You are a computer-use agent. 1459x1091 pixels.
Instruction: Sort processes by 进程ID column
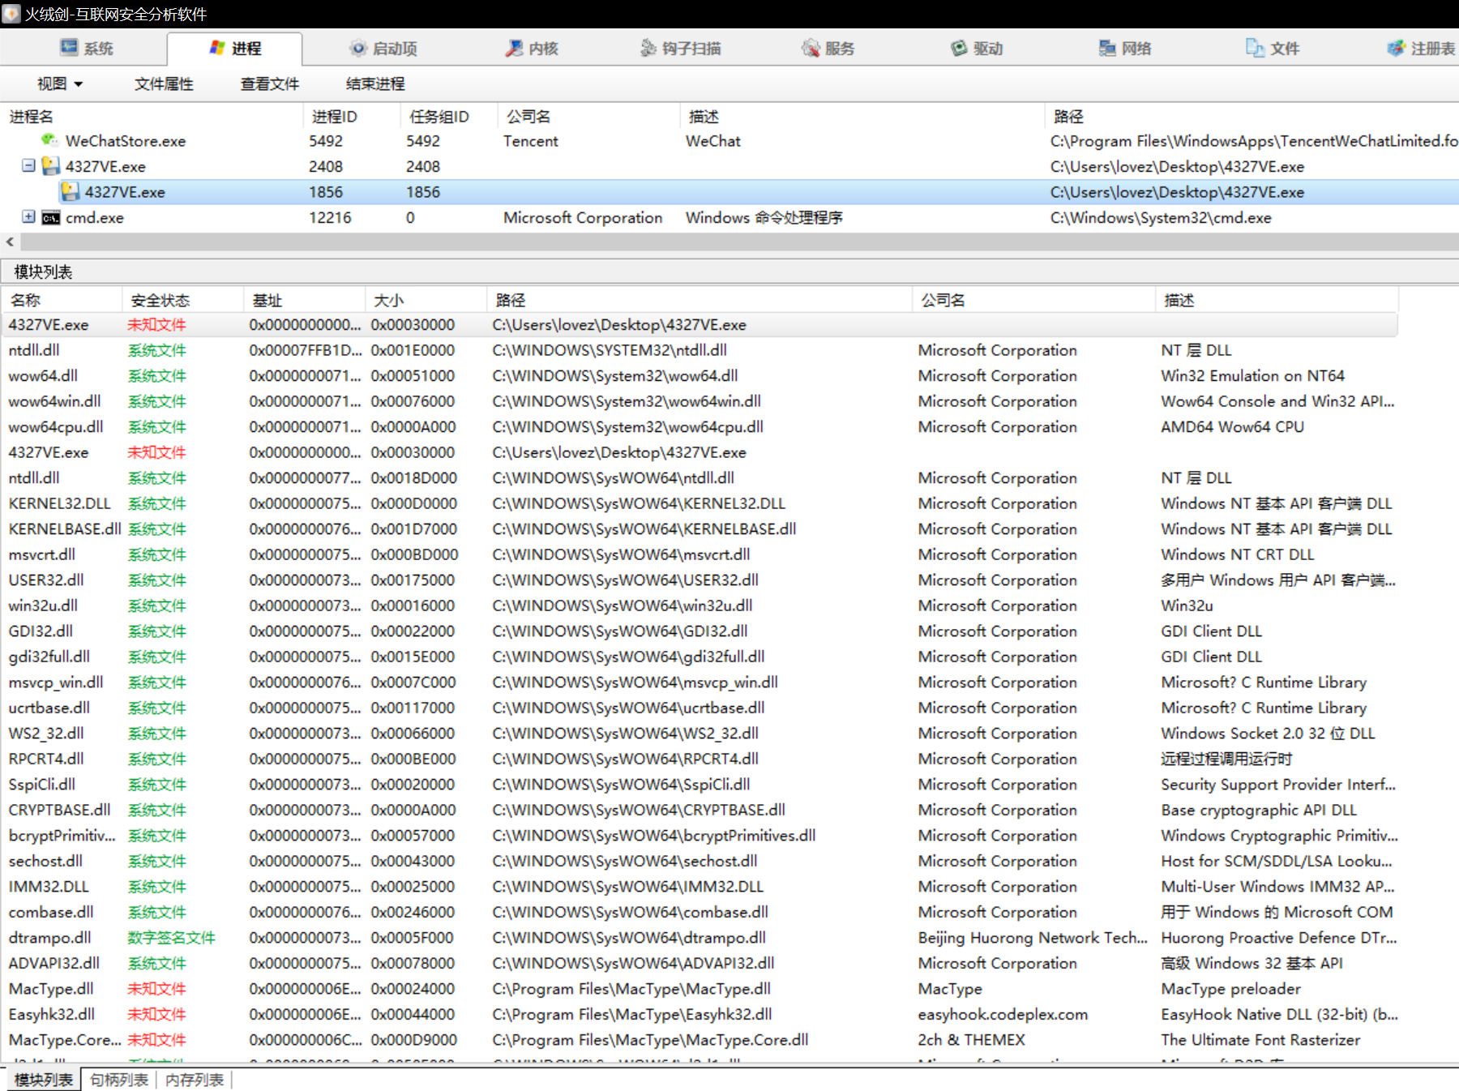click(352, 116)
